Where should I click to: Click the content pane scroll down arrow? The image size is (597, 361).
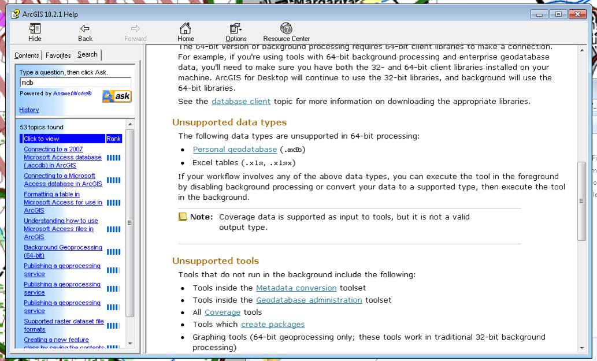(582, 348)
